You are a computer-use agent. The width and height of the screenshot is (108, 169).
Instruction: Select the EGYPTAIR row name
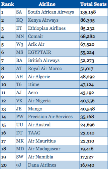pos(40,52)
